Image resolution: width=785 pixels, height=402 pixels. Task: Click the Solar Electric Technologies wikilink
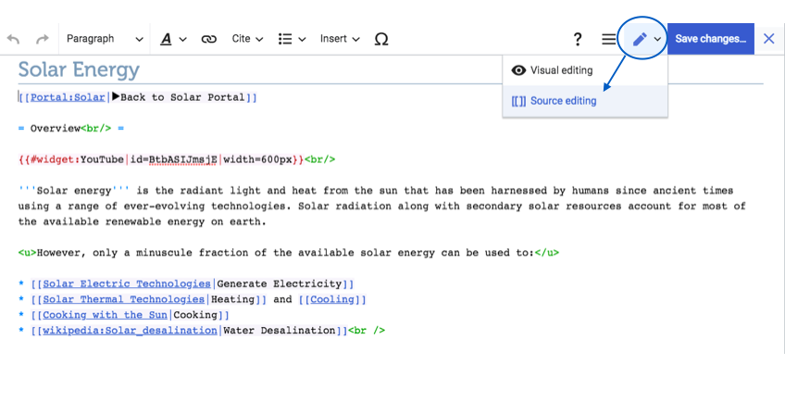point(127,284)
